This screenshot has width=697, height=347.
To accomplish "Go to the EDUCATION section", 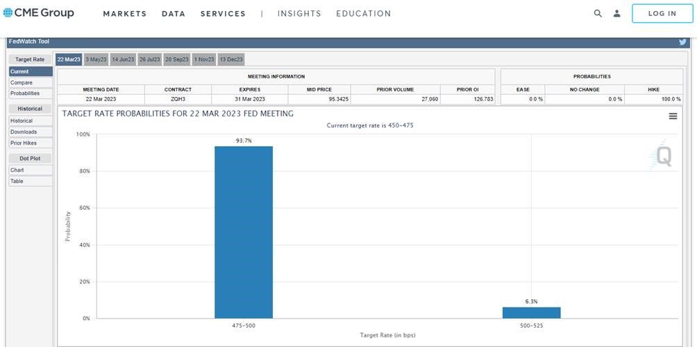I will [x=363, y=14].
